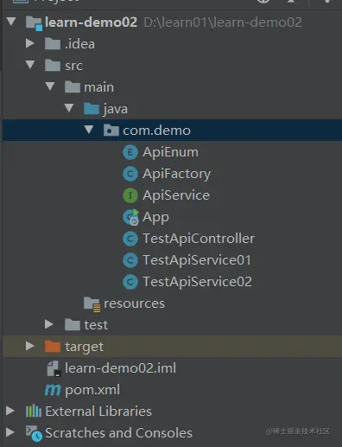Click the ApiEnum enum icon
The image size is (342, 447).
point(130,152)
